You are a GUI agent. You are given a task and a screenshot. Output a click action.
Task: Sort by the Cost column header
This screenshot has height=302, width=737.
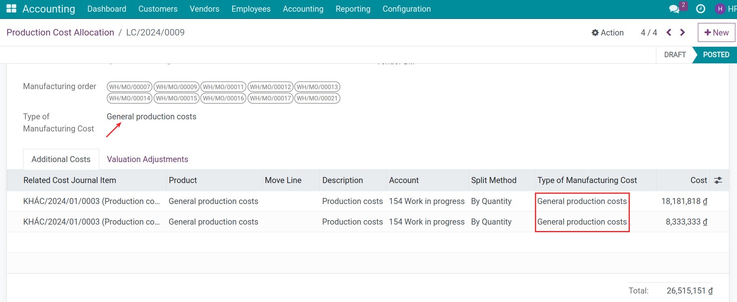tap(682, 180)
